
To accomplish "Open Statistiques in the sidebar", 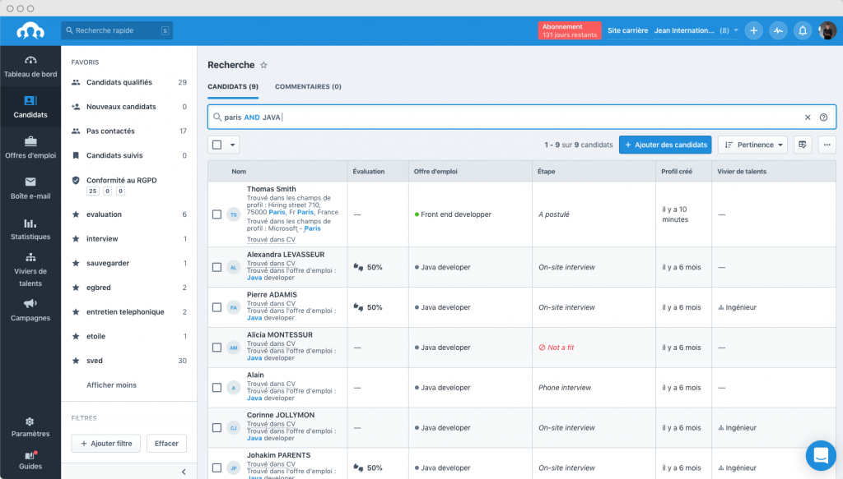I will pos(30,229).
